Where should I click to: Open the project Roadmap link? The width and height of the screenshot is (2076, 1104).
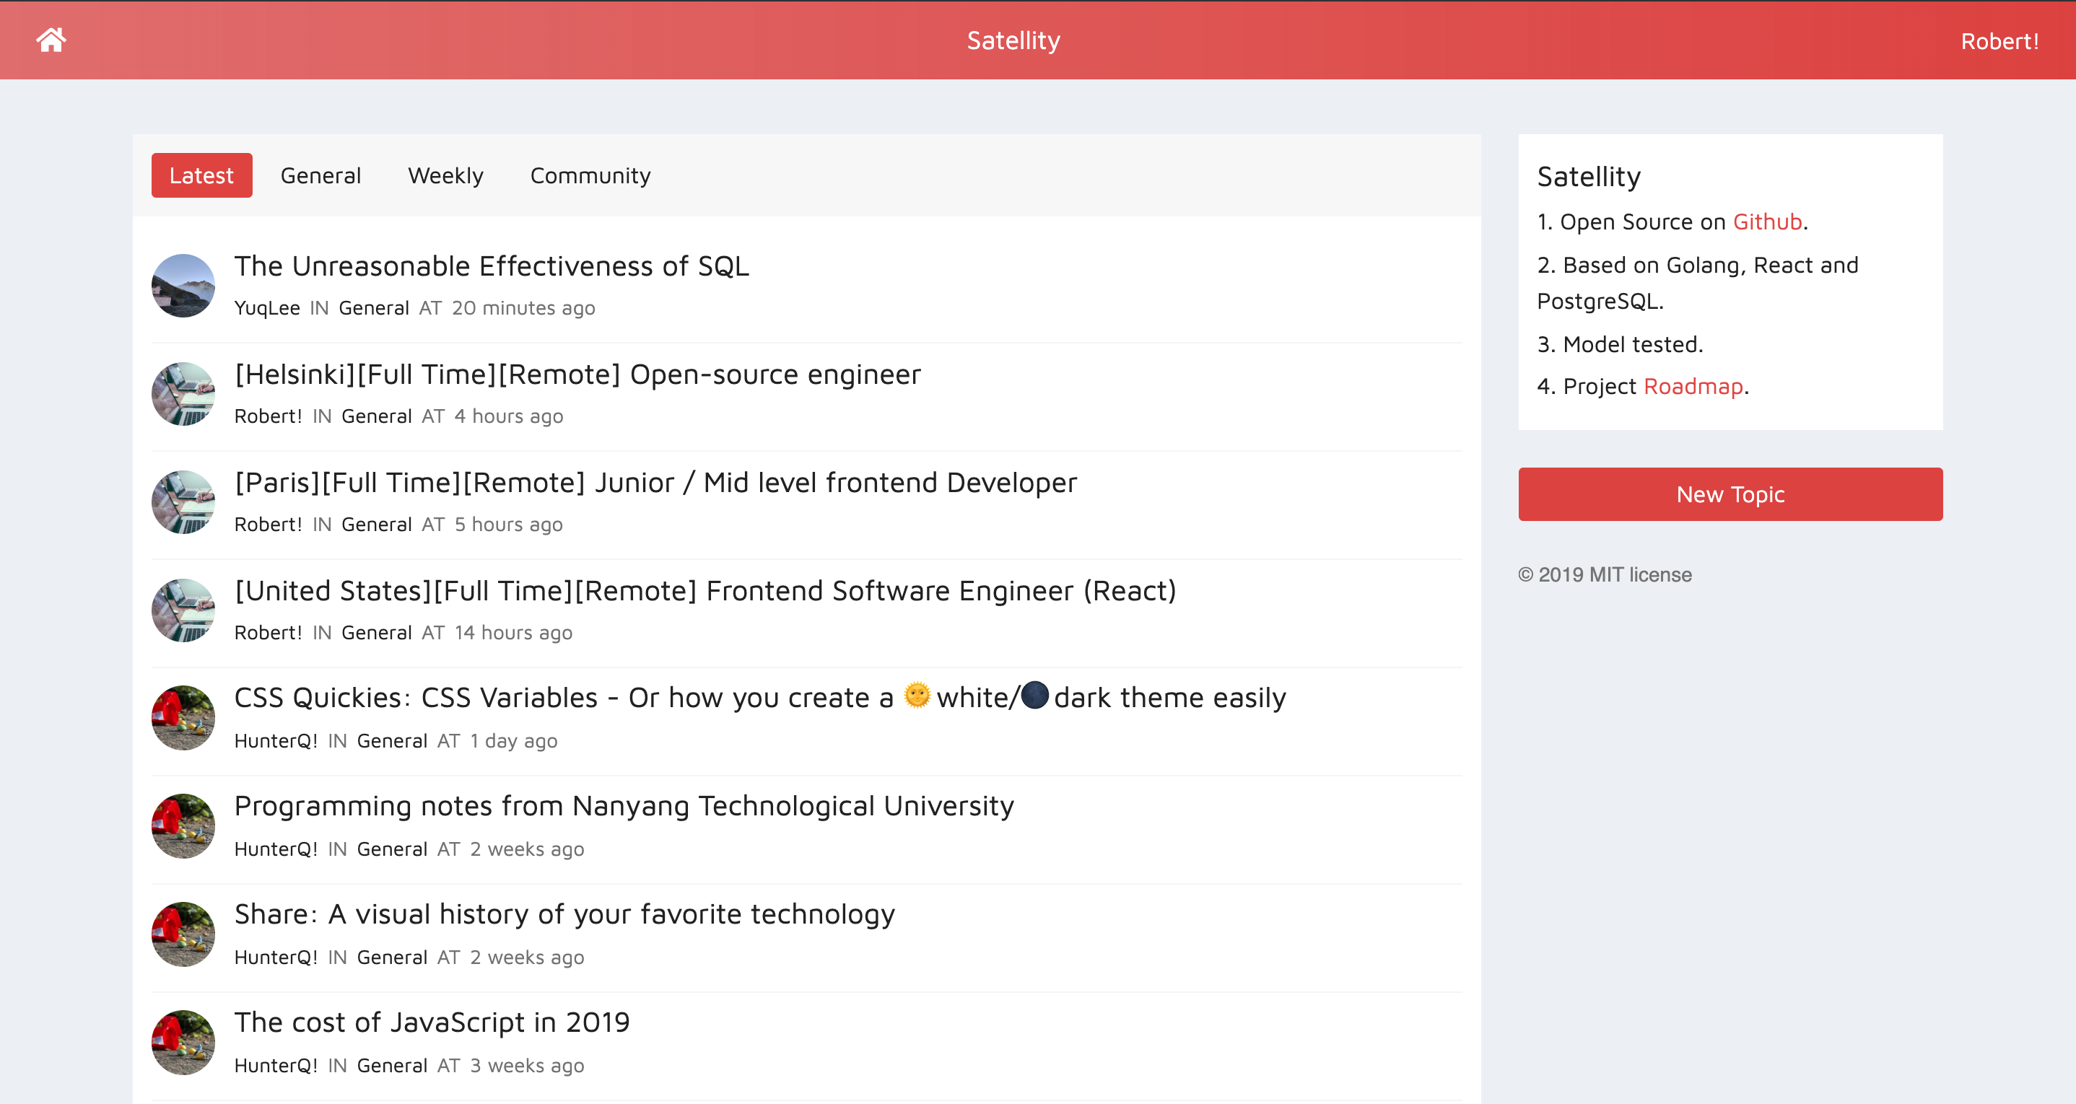pyautogui.click(x=1693, y=386)
